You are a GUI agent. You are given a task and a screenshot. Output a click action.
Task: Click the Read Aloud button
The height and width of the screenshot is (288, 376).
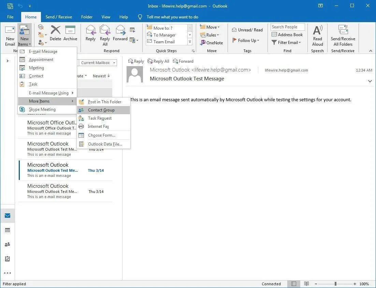point(317,35)
